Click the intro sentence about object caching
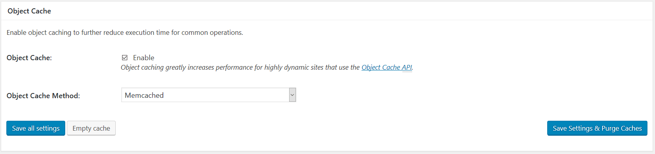 125,32
